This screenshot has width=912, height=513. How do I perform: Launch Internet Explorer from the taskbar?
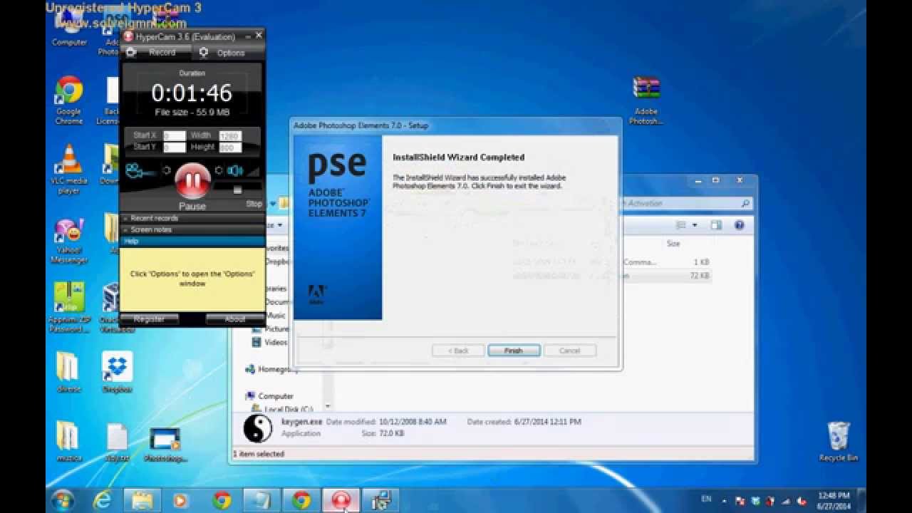click(x=103, y=501)
